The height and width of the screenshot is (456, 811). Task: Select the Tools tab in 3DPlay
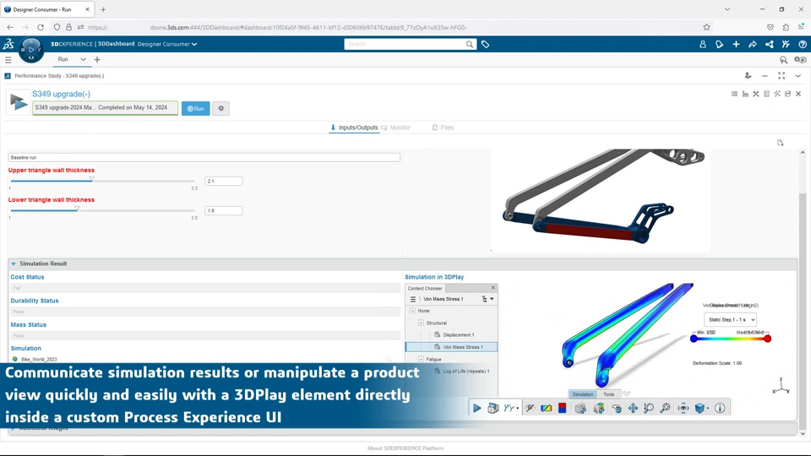coord(608,394)
